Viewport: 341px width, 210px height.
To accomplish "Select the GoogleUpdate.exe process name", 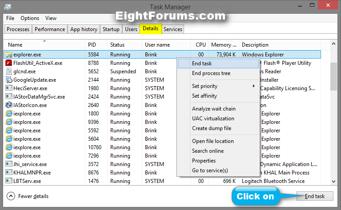I will (35, 80).
